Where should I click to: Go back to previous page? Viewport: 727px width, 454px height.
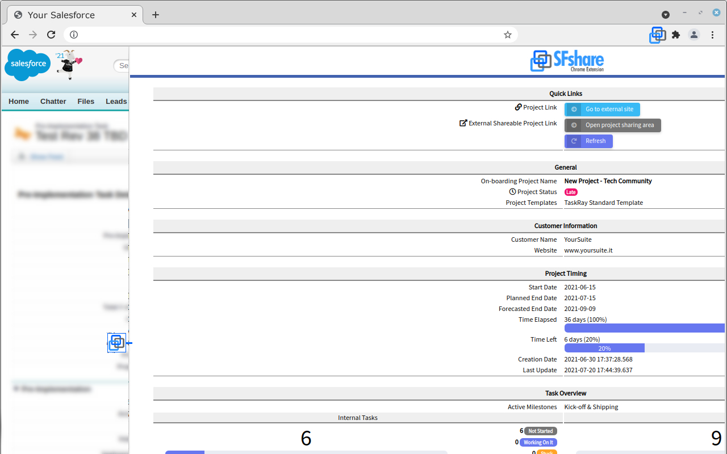[x=15, y=35]
